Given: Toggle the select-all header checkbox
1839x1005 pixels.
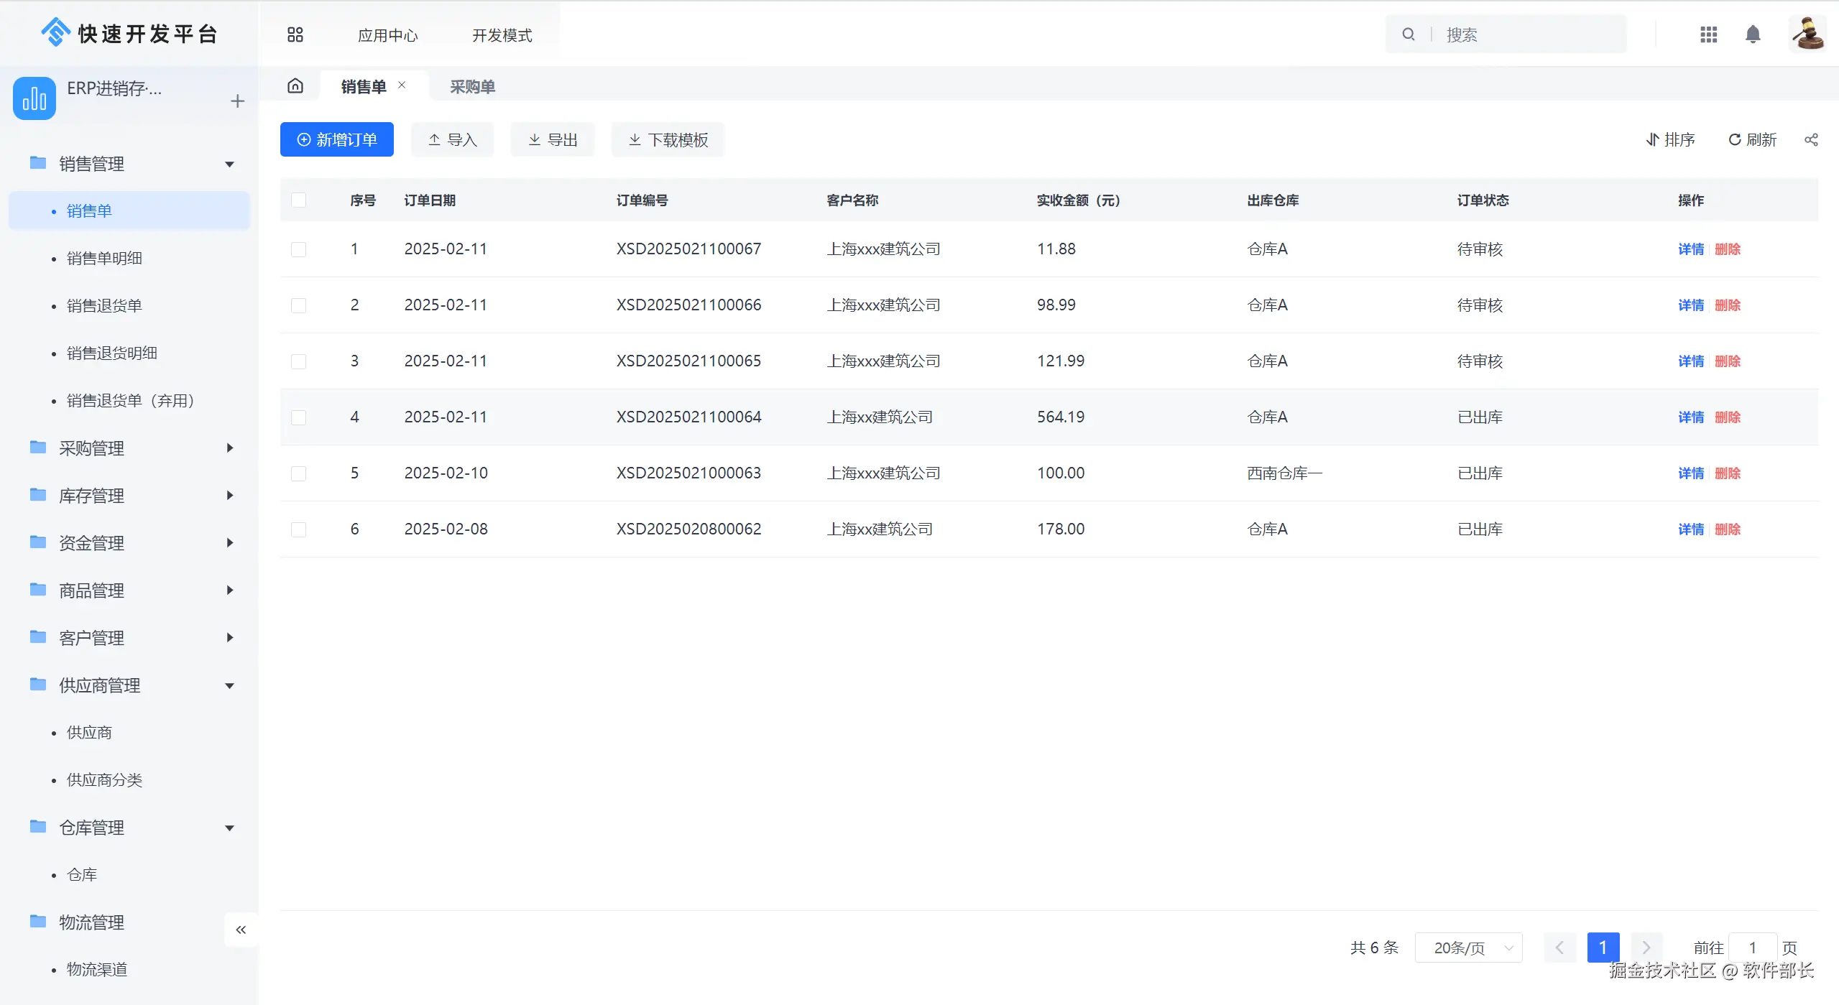Looking at the screenshot, I should (x=299, y=200).
